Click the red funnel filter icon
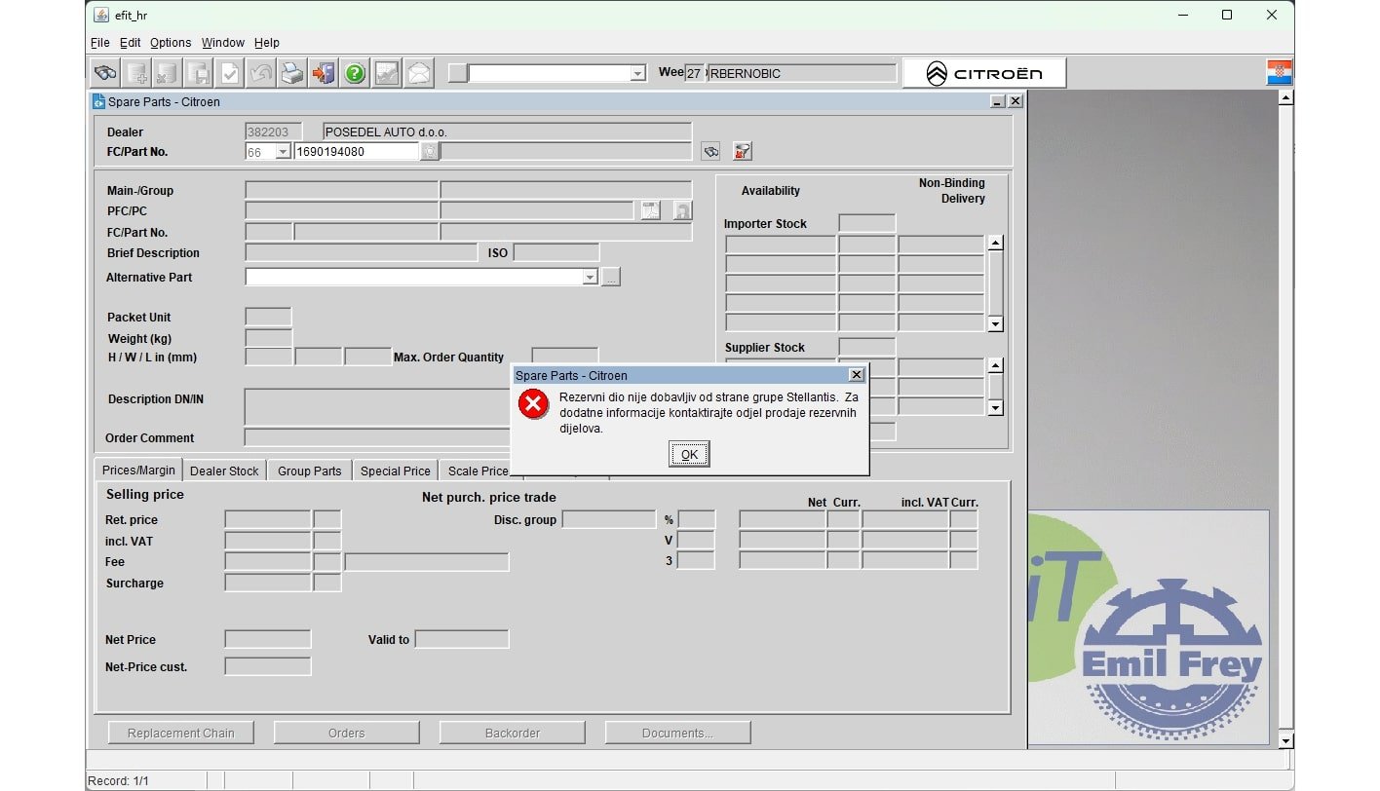This screenshot has height=791, width=1380. tap(743, 151)
